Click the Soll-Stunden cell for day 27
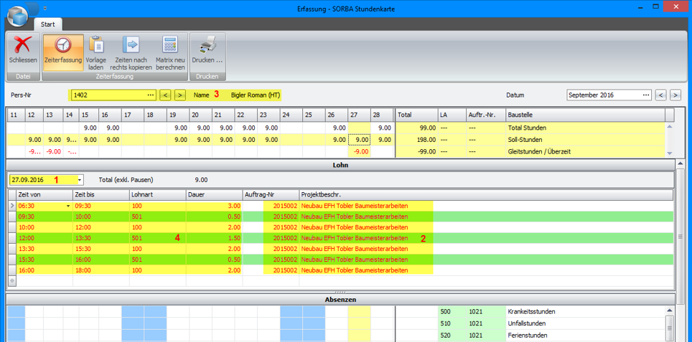Screen dimensions: 692x342 tap(359, 140)
